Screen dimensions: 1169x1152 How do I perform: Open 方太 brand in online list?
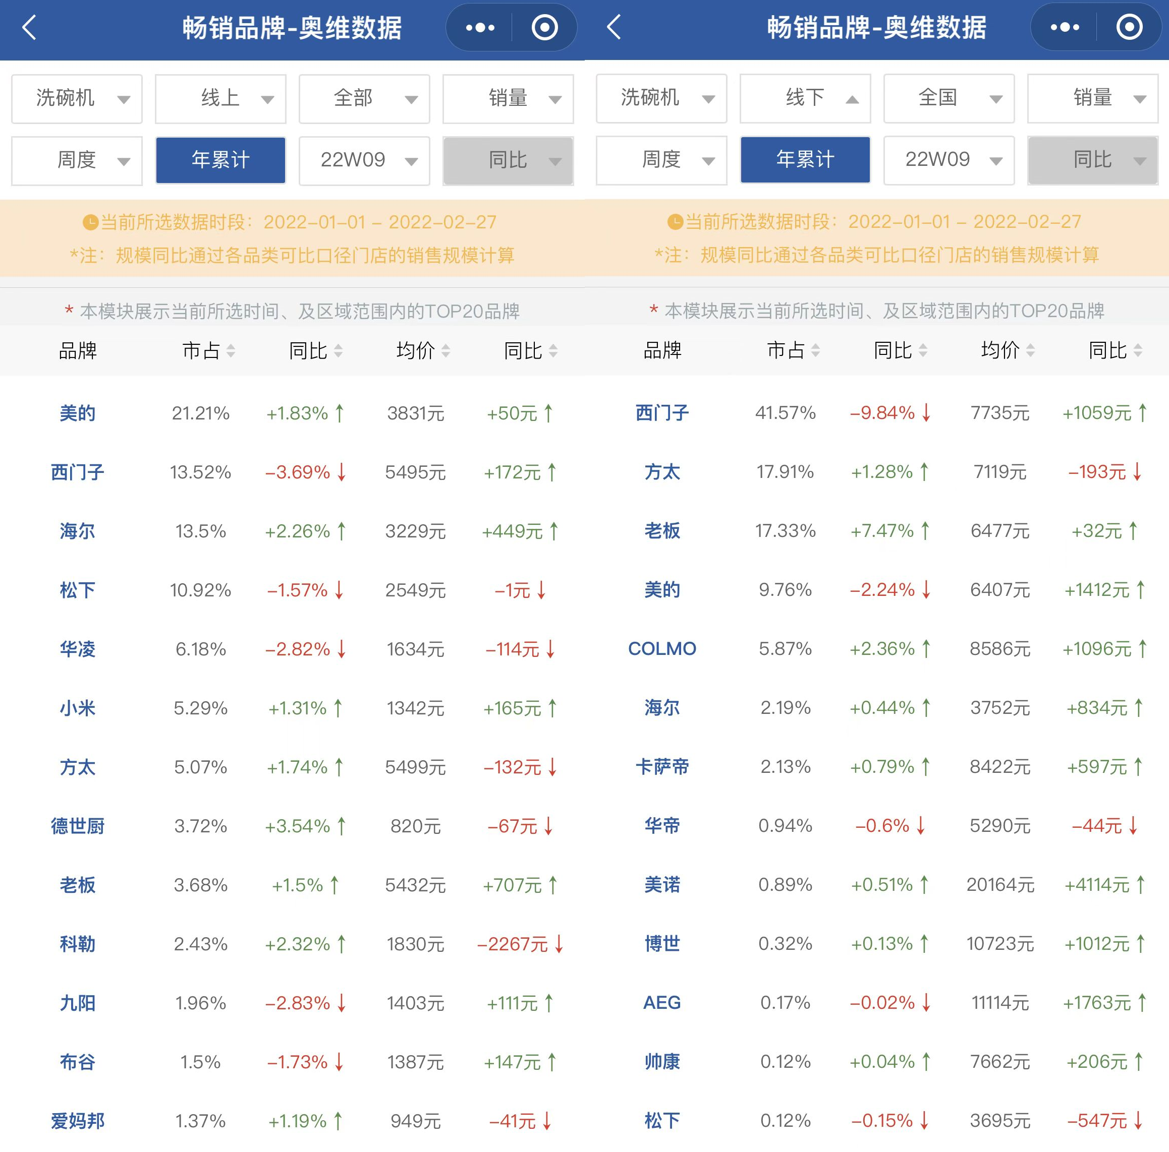[x=78, y=767]
